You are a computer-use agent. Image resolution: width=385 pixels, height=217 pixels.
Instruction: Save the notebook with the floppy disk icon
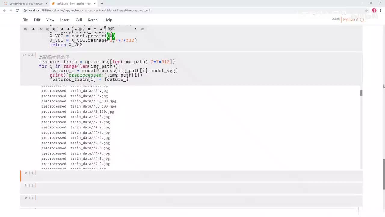tap(26, 29)
